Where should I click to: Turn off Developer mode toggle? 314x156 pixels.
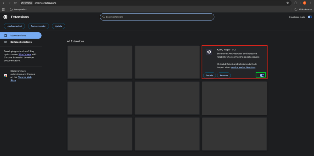pyautogui.click(x=310, y=17)
